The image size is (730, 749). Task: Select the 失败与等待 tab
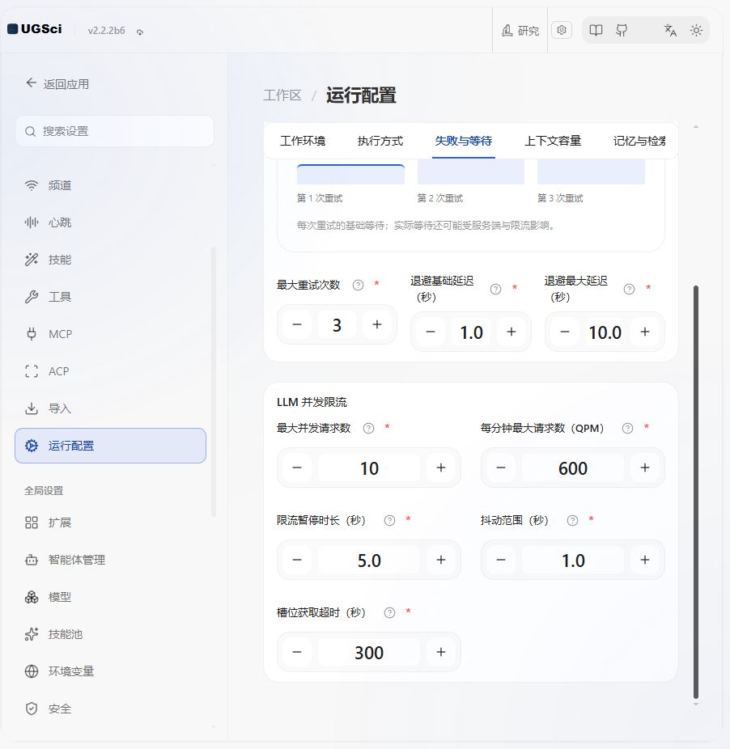click(x=463, y=141)
